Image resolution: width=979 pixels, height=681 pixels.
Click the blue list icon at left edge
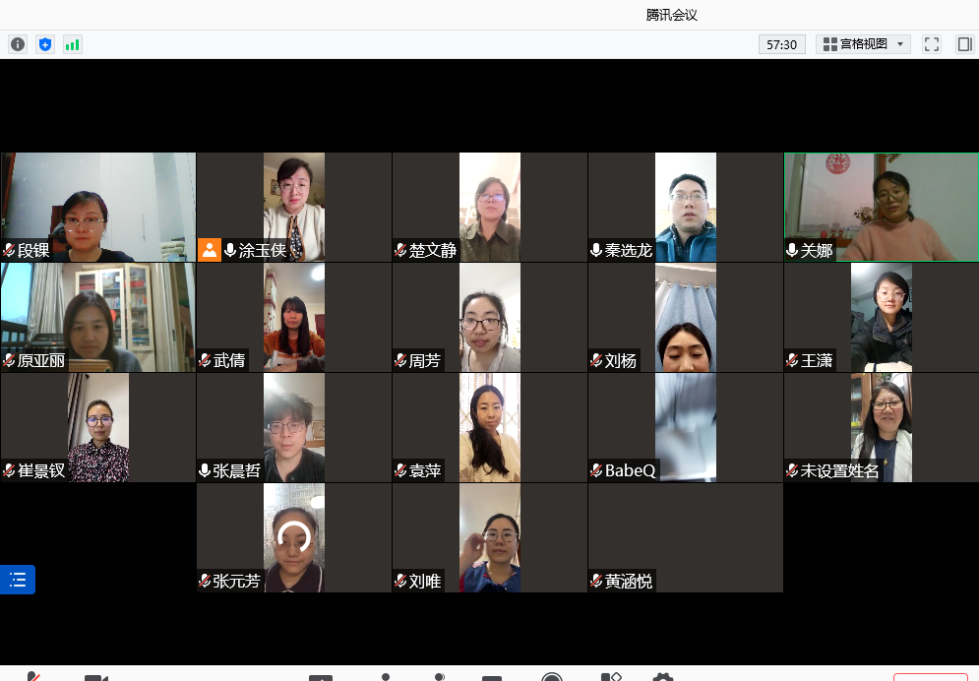18,580
